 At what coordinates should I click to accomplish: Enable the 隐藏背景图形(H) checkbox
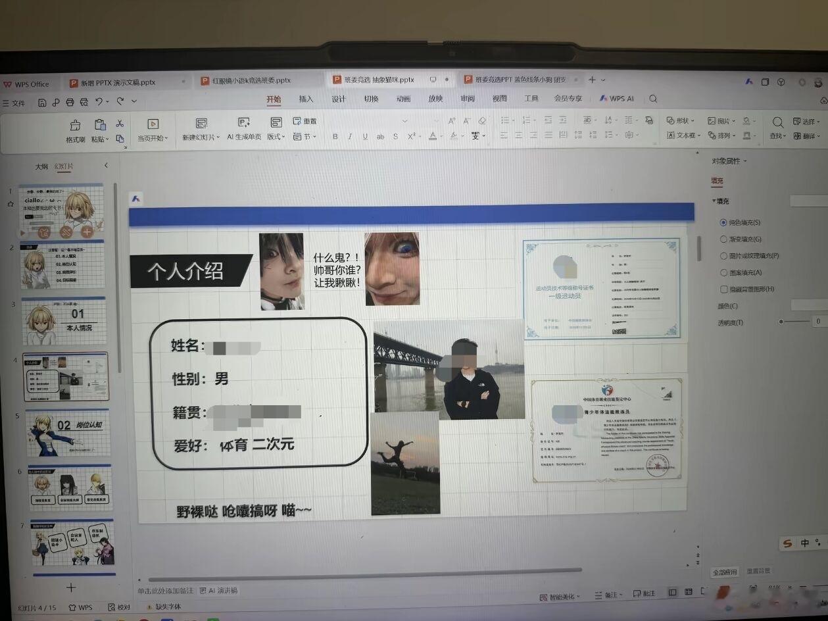[723, 289]
